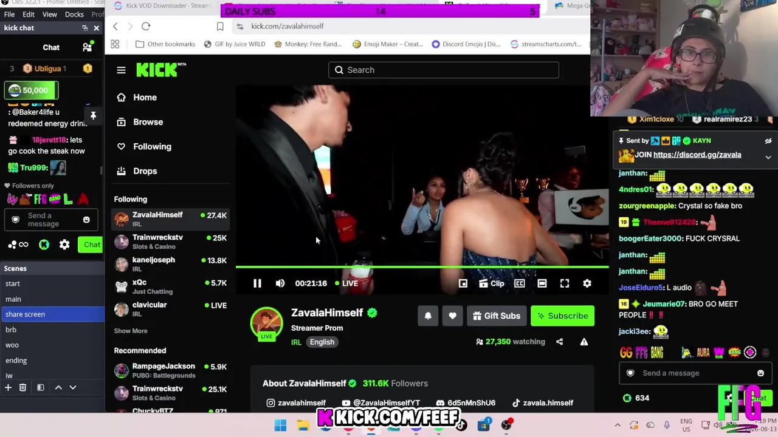Open the Other bookmarks folder
The width and height of the screenshot is (778, 437).
[165, 44]
